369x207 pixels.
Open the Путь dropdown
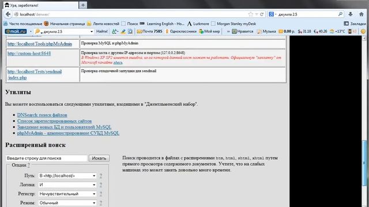67,175
